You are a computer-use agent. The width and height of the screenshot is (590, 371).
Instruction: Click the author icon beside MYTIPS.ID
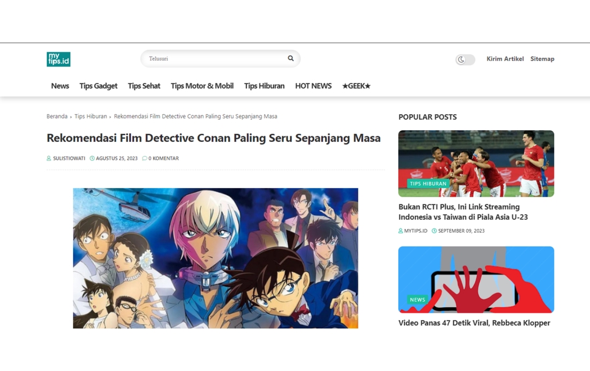[x=401, y=231]
